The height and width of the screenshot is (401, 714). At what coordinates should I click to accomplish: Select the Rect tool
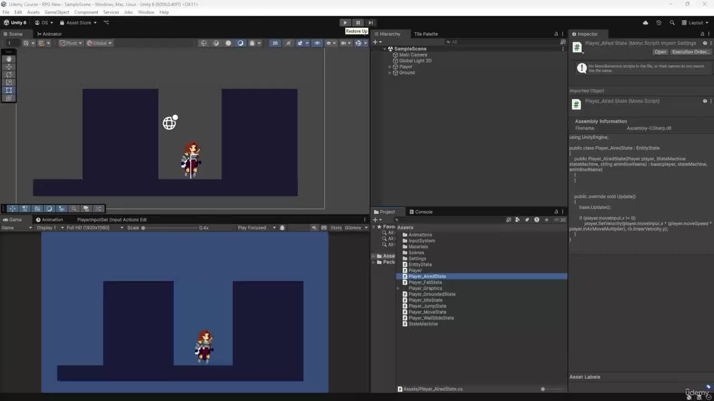point(8,90)
